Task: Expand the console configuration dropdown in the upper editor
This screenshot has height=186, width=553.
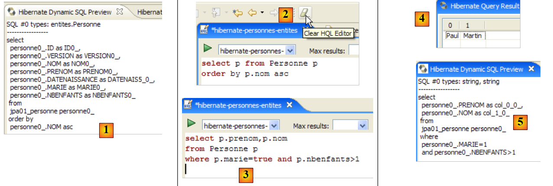Action: (290, 51)
